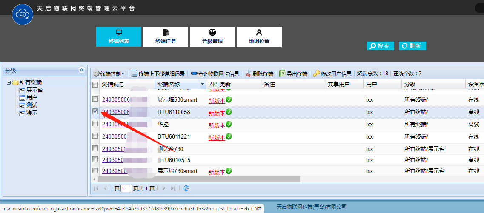Click scrollbar left arrow under table
Viewport: 484px width, 213px height.
pos(94,179)
